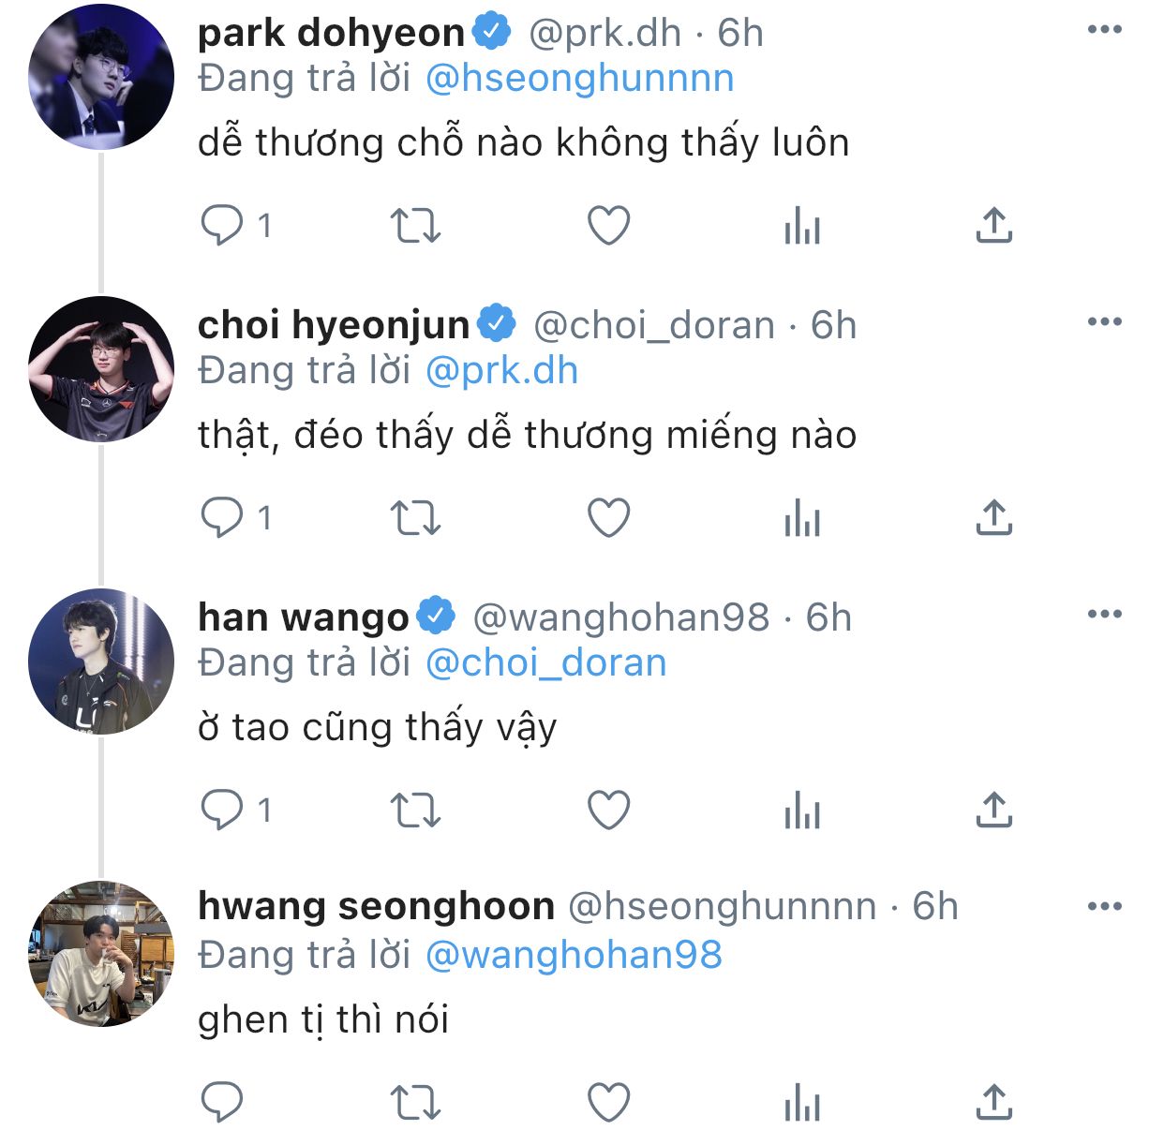Like han wango's reply

[608, 810]
